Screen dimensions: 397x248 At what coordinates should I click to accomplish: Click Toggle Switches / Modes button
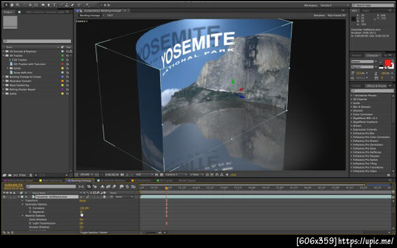click(x=94, y=232)
